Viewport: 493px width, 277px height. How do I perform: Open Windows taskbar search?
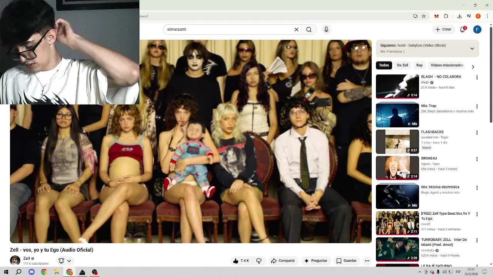coord(18,272)
